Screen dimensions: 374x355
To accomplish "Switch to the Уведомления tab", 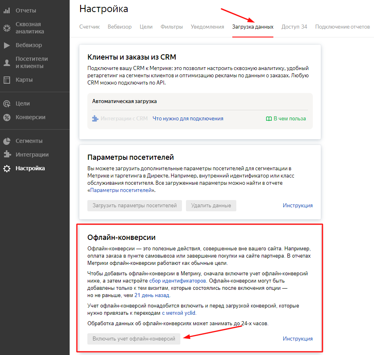I will coord(207,27).
